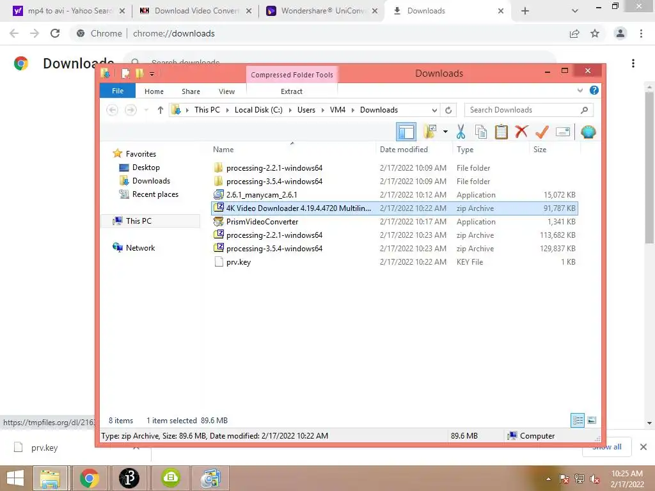Open the File ribbon tab
Viewport: 655px width, 491px height.
(x=118, y=91)
